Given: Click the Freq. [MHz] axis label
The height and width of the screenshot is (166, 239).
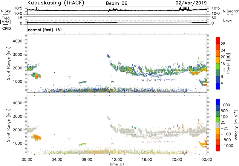Looking at the screenshot, I should tap(5, 20).
